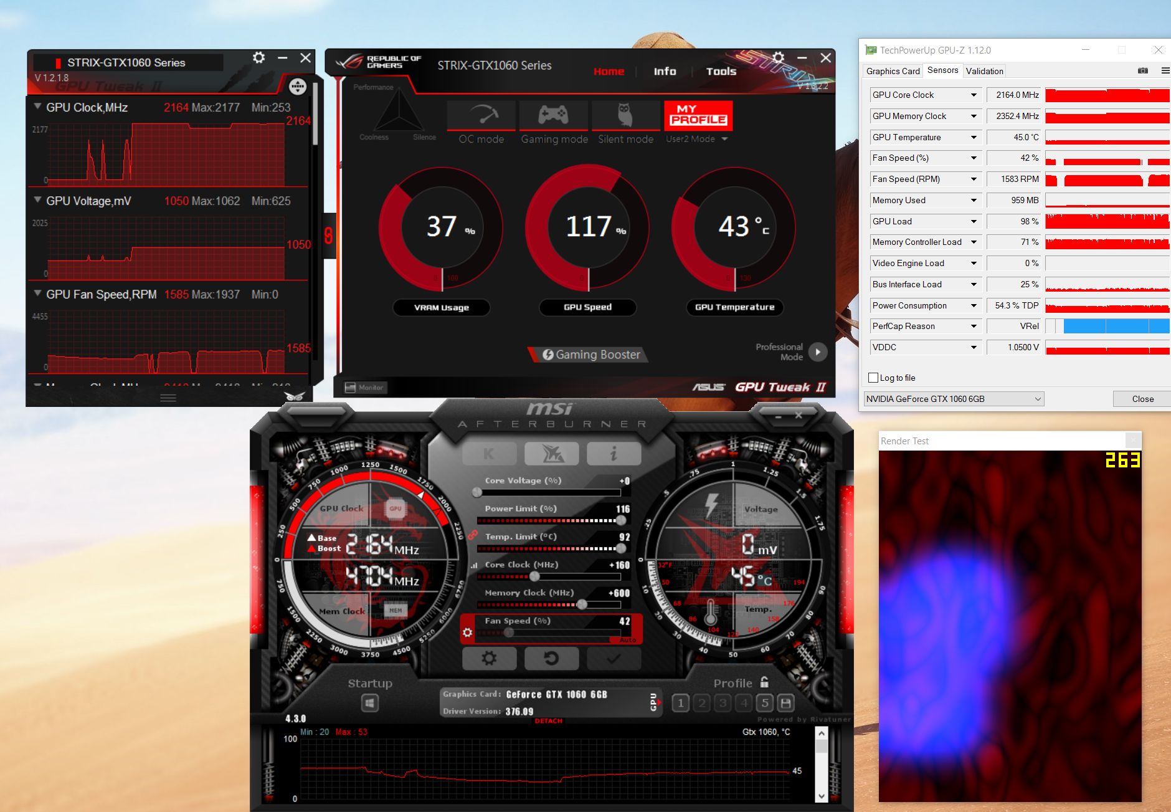This screenshot has width=1171, height=812.
Task: Switch to the Graphics Card tab in GPU-Z
Action: (893, 71)
